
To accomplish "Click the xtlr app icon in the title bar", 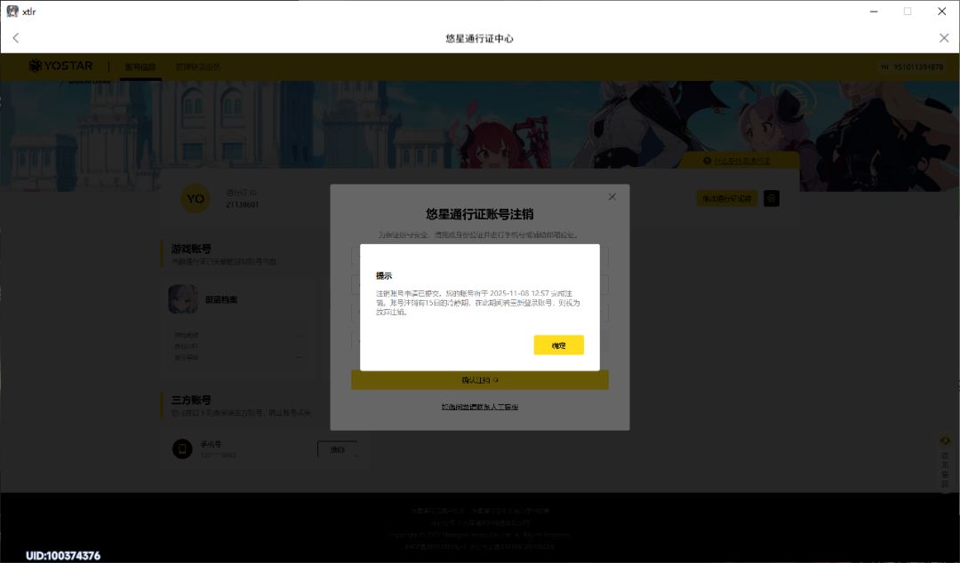I will [12, 11].
